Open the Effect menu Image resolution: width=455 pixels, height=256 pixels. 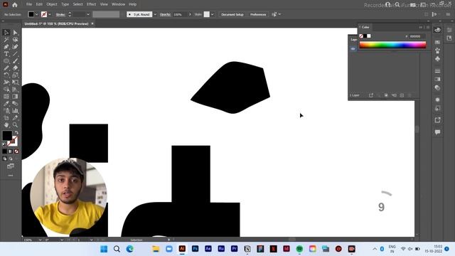(x=92, y=4)
